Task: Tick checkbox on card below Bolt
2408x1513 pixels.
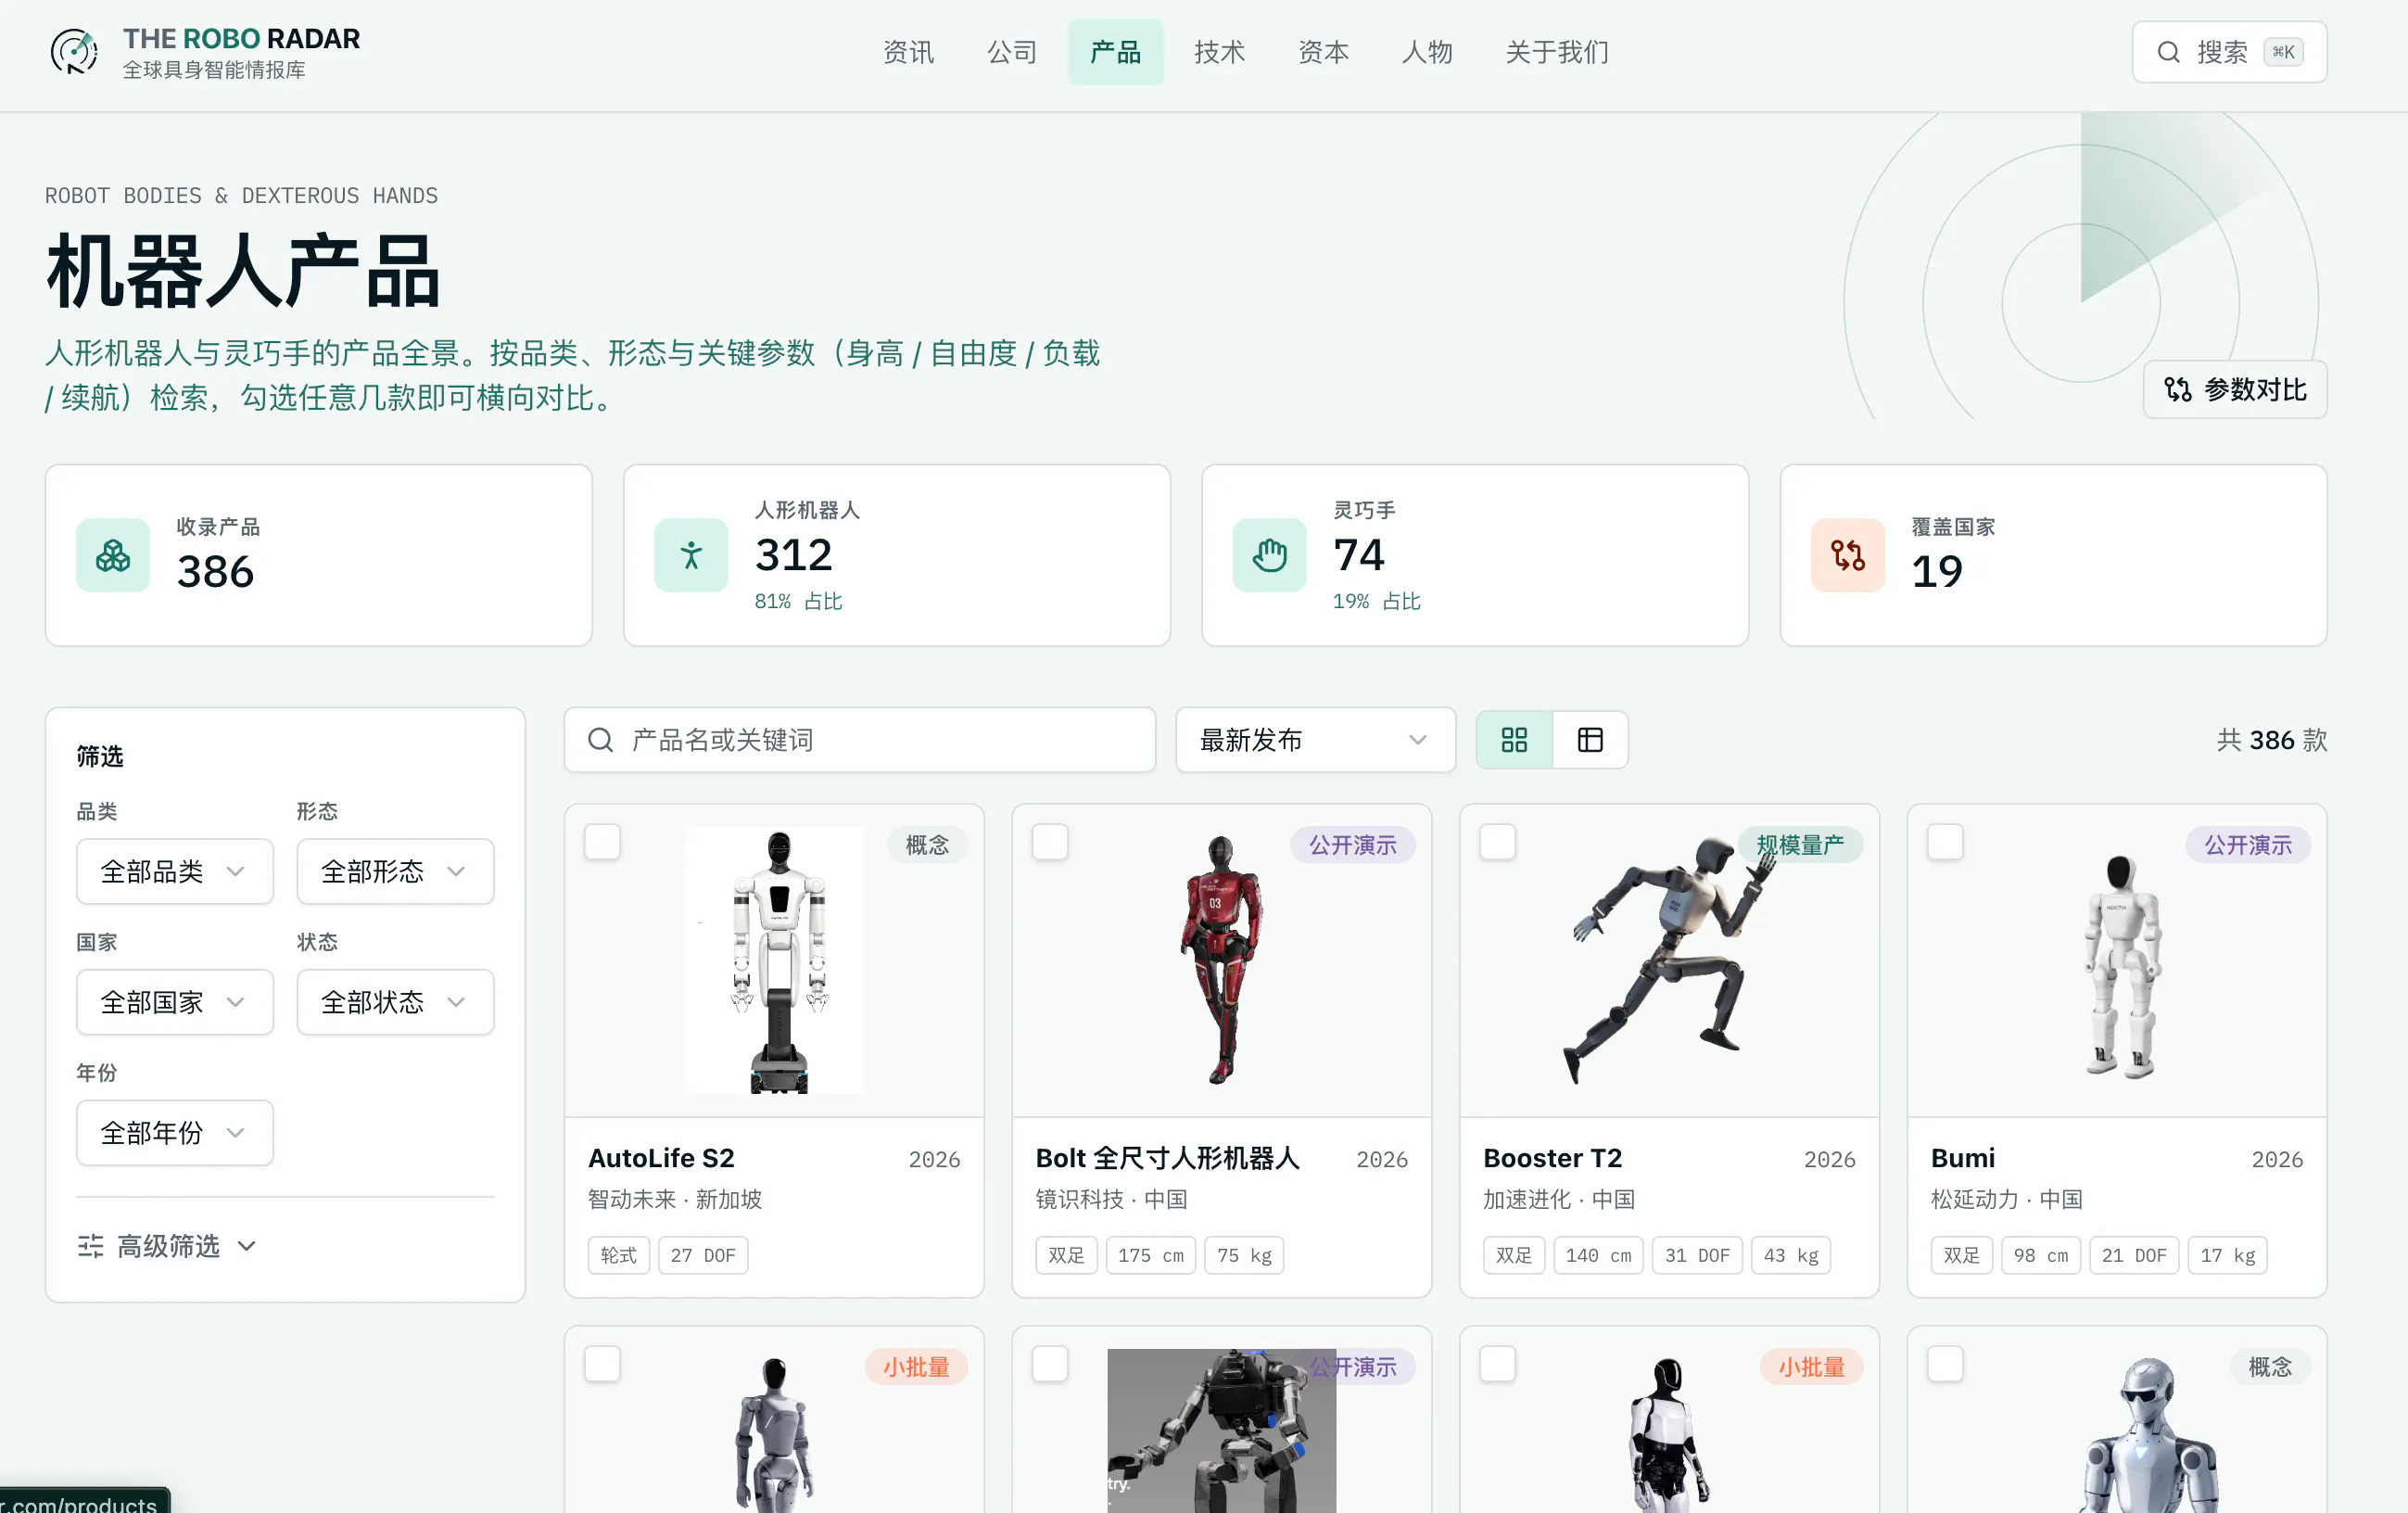Action: tap(1050, 1364)
